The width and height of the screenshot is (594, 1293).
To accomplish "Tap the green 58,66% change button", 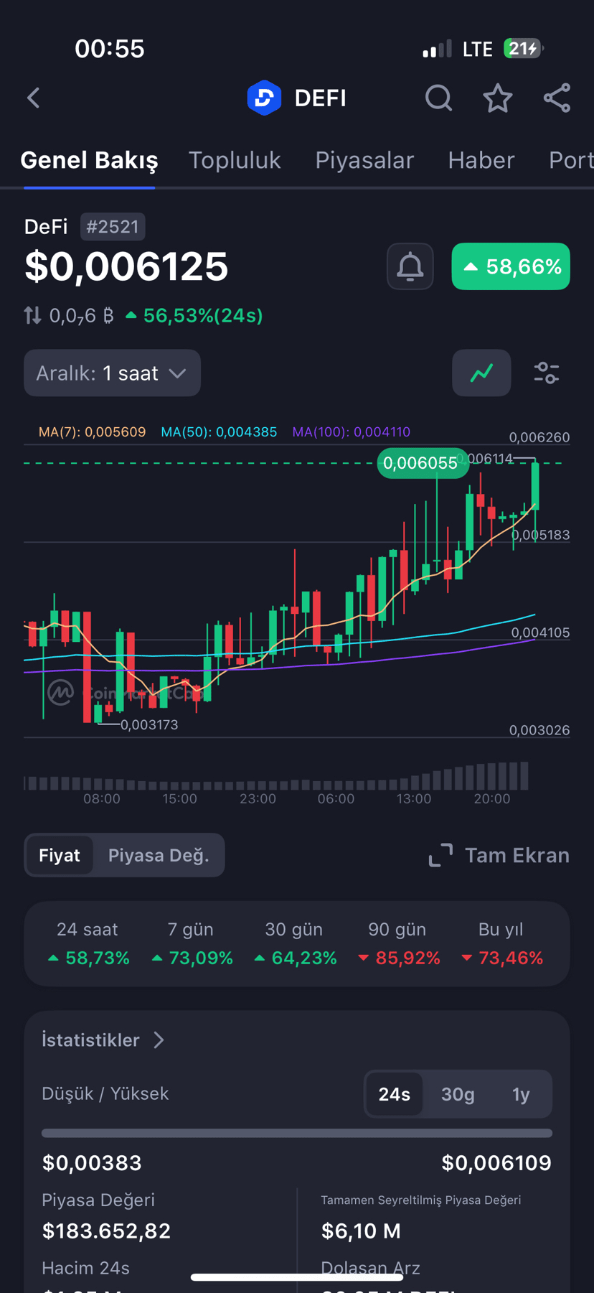I will (x=511, y=267).
